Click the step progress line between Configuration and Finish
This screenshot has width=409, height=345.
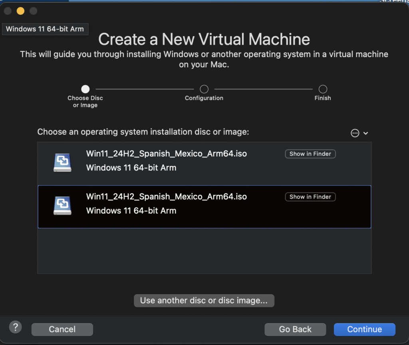click(x=264, y=89)
